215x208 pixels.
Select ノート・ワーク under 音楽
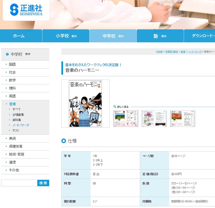click(21, 125)
